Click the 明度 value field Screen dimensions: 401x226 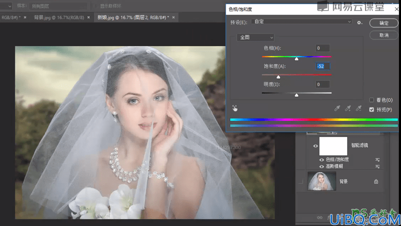(x=323, y=84)
